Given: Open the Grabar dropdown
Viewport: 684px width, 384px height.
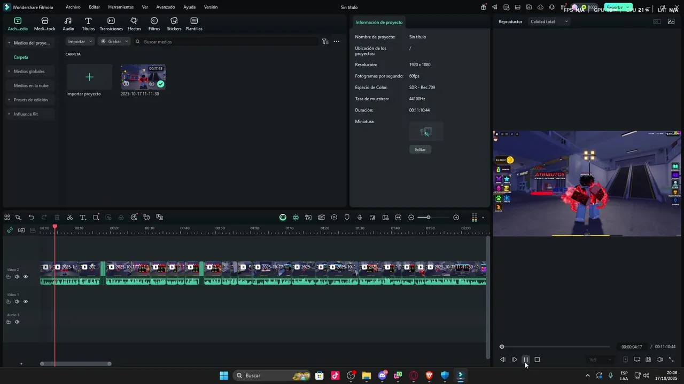Looking at the screenshot, I should tap(114, 41).
